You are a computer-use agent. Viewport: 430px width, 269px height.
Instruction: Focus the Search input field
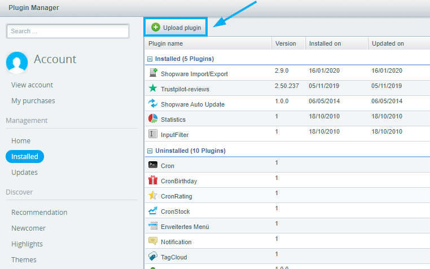point(68,31)
